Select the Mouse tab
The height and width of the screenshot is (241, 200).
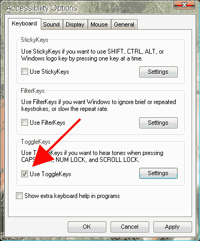coord(99,24)
